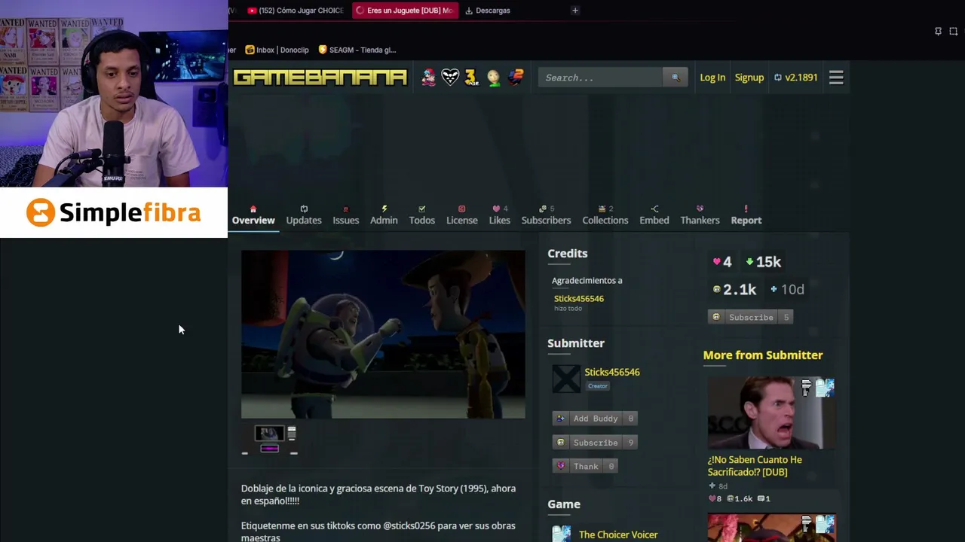Click the 2.1k views stat

pos(734,289)
